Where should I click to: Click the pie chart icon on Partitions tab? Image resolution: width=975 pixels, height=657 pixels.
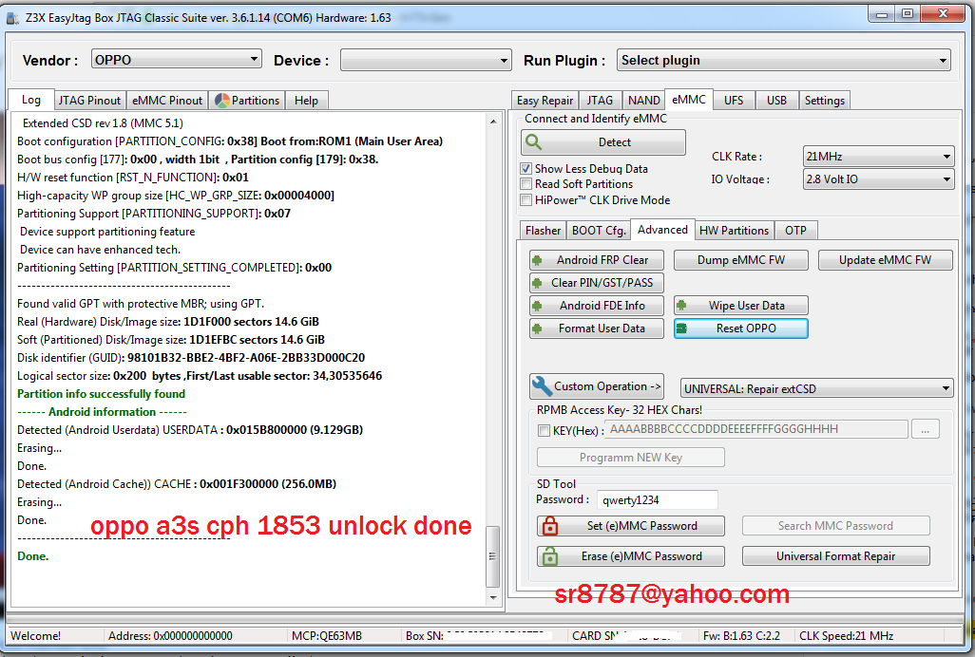tap(222, 101)
